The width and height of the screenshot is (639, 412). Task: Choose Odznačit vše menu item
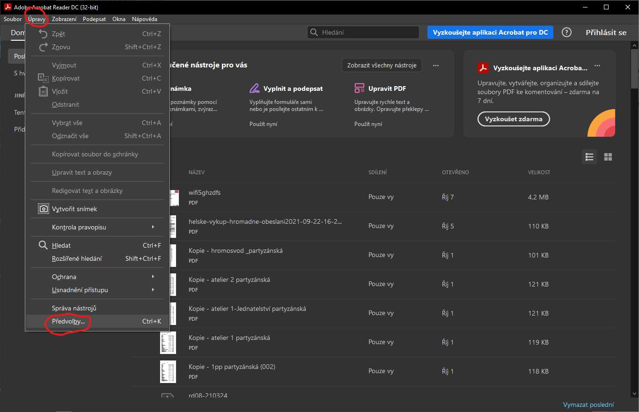click(x=97, y=136)
